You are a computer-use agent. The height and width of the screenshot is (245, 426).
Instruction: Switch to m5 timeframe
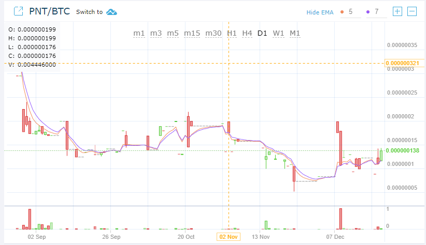point(173,33)
